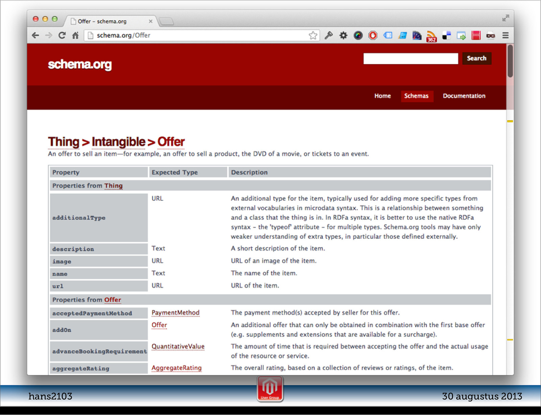Open the AggregateRating type link
The image size is (541, 417).
(177, 368)
